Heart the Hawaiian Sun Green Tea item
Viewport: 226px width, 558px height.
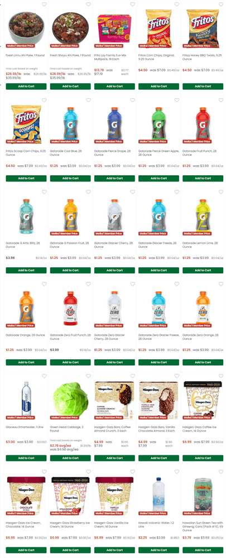pos(220,472)
